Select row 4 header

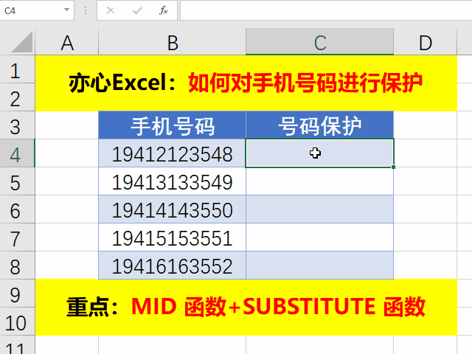tap(17, 154)
